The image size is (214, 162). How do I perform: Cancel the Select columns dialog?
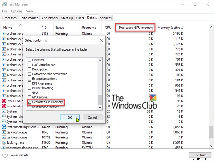(x=92, y=117)
